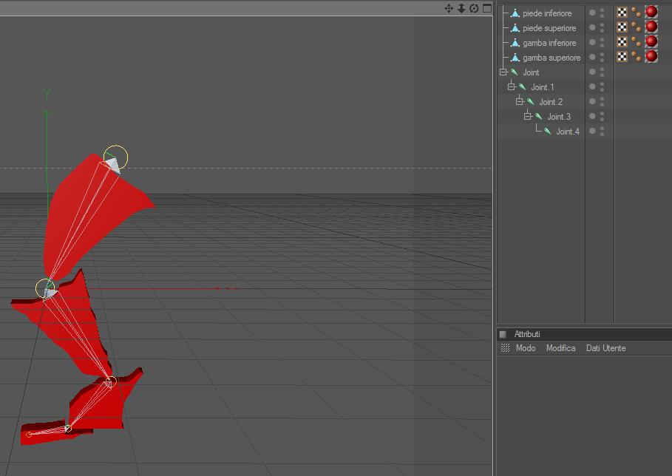Image resolution: width=672 pixels, height=476 pixels.
Task: Collapse the Joint.2 tree branch
Action: (520, 101)
